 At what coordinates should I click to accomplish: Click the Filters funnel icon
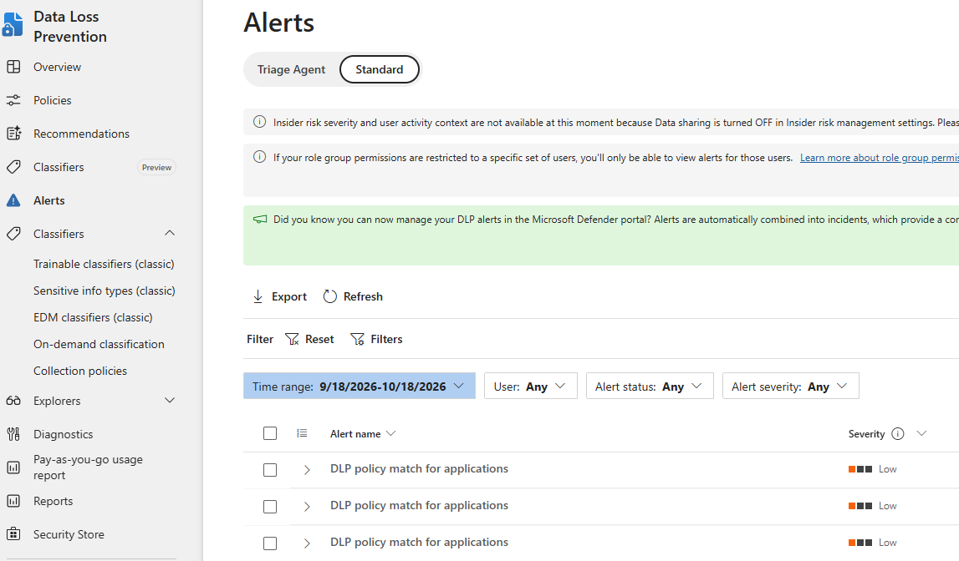click(357, 340)
